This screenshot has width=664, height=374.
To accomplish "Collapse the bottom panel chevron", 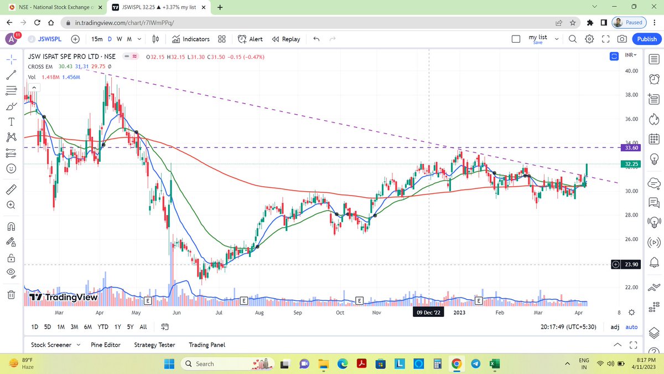I will coord(618,345).
